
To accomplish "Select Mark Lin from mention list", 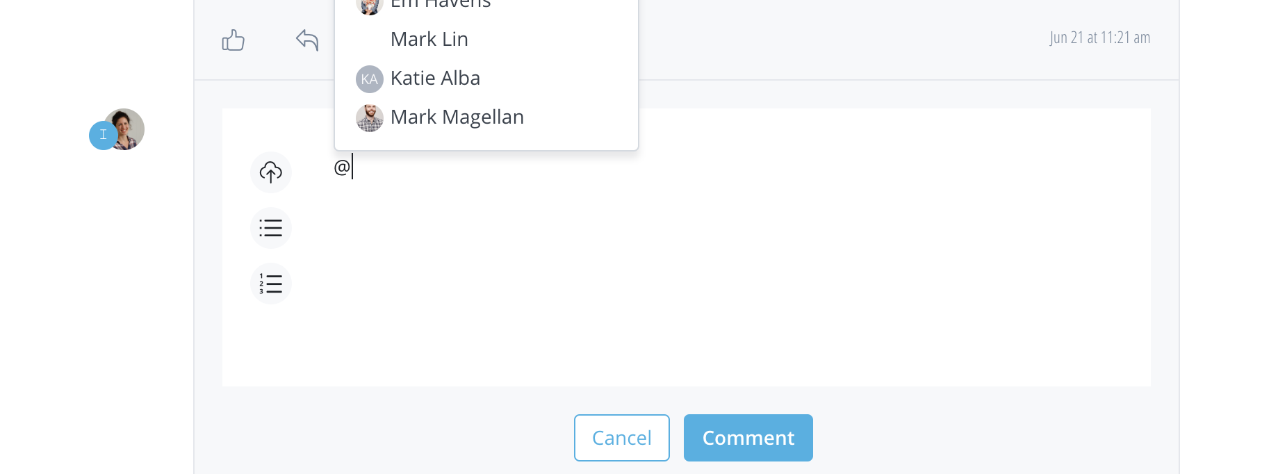I will 429,39.
